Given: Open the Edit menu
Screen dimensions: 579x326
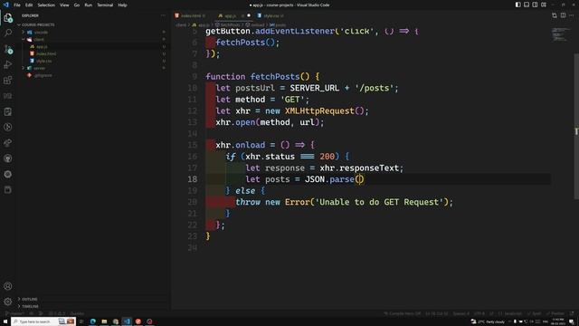Looking at the screenshot, I should pos(29,5).
